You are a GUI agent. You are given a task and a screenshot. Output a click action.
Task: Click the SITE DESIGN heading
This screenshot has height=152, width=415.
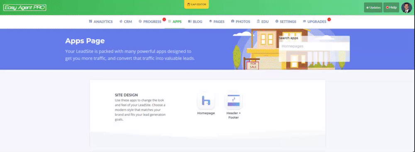[x=126, y=95]
